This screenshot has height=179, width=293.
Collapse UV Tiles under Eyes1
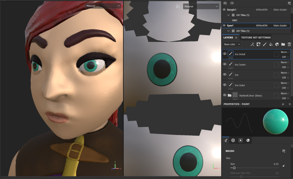tap(229, 31)
